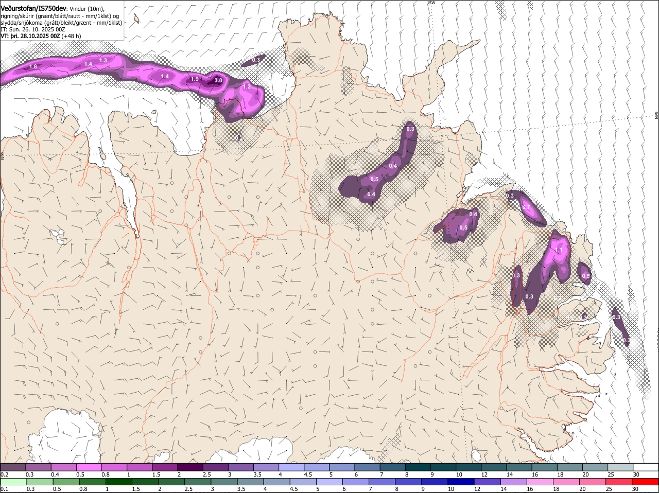Viewport: 659px width, 493px height.
Task: Click the white snow scale swatch labeled 30
Action: tap(646, 467)
